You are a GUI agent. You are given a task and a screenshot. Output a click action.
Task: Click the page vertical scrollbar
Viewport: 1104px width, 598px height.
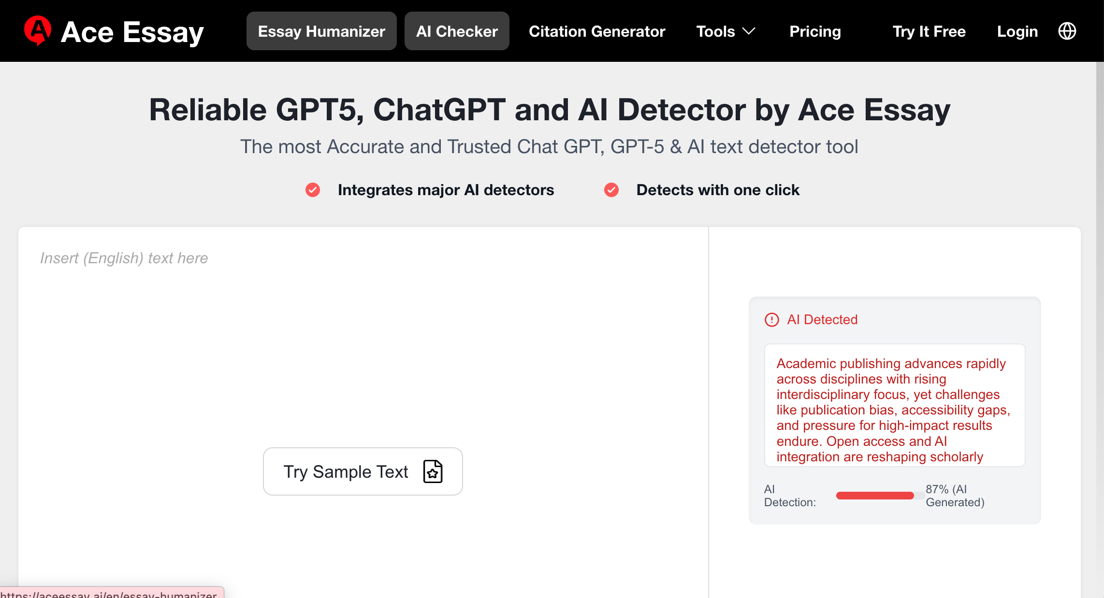(1100, 330)
